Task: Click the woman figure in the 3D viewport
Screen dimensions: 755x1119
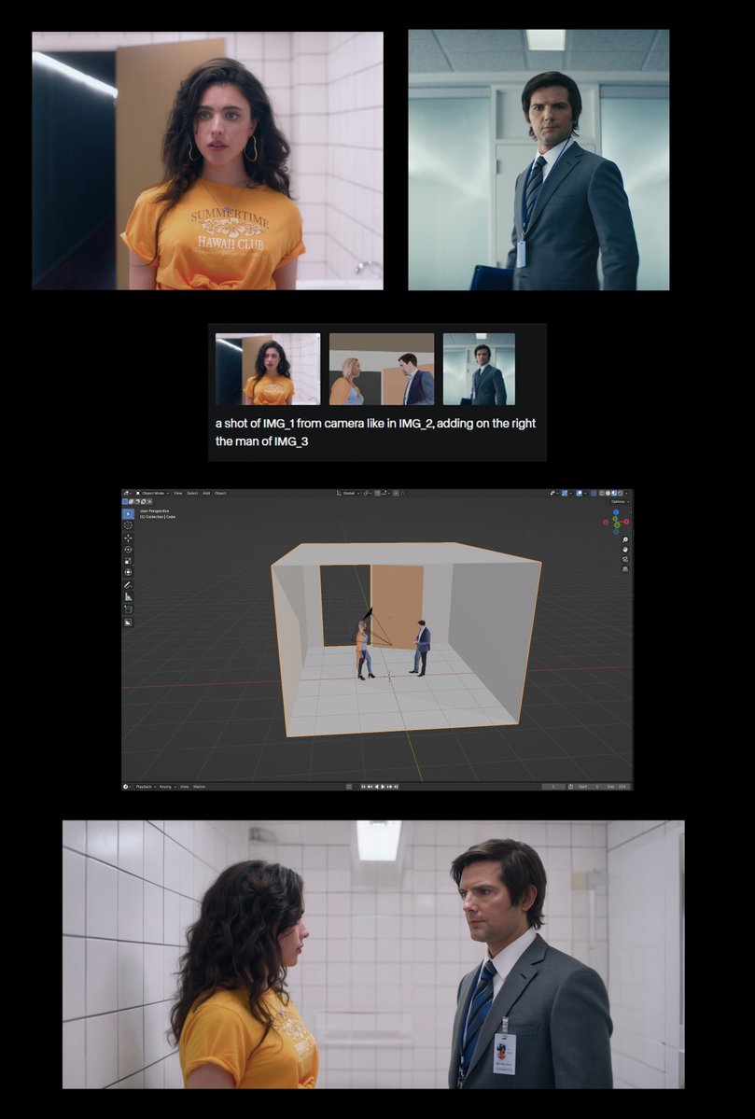Action: [x=365, y=650]
